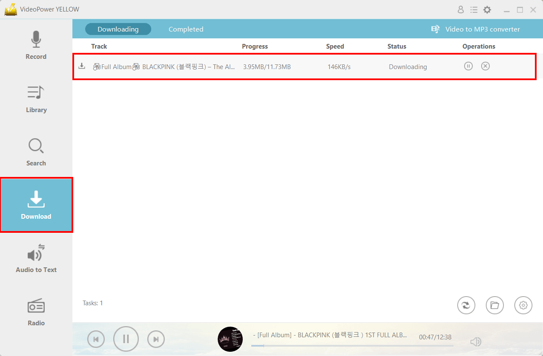Click the VideoPower YELLOW app logo
Viewport: 543px width, 356px height.
10,9
